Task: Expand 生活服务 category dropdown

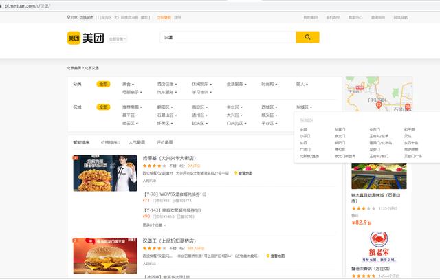Action: pos(236,84)
